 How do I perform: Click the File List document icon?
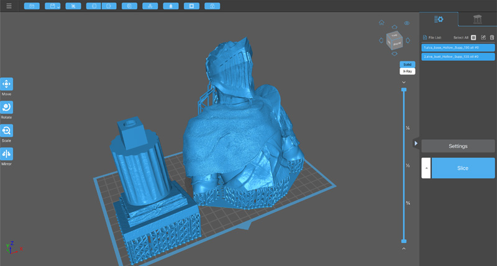coord(425,37)
